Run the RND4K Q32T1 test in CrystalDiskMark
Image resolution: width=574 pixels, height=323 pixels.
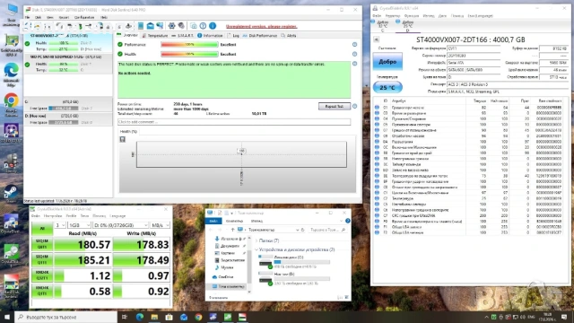(x=42, y=275)
